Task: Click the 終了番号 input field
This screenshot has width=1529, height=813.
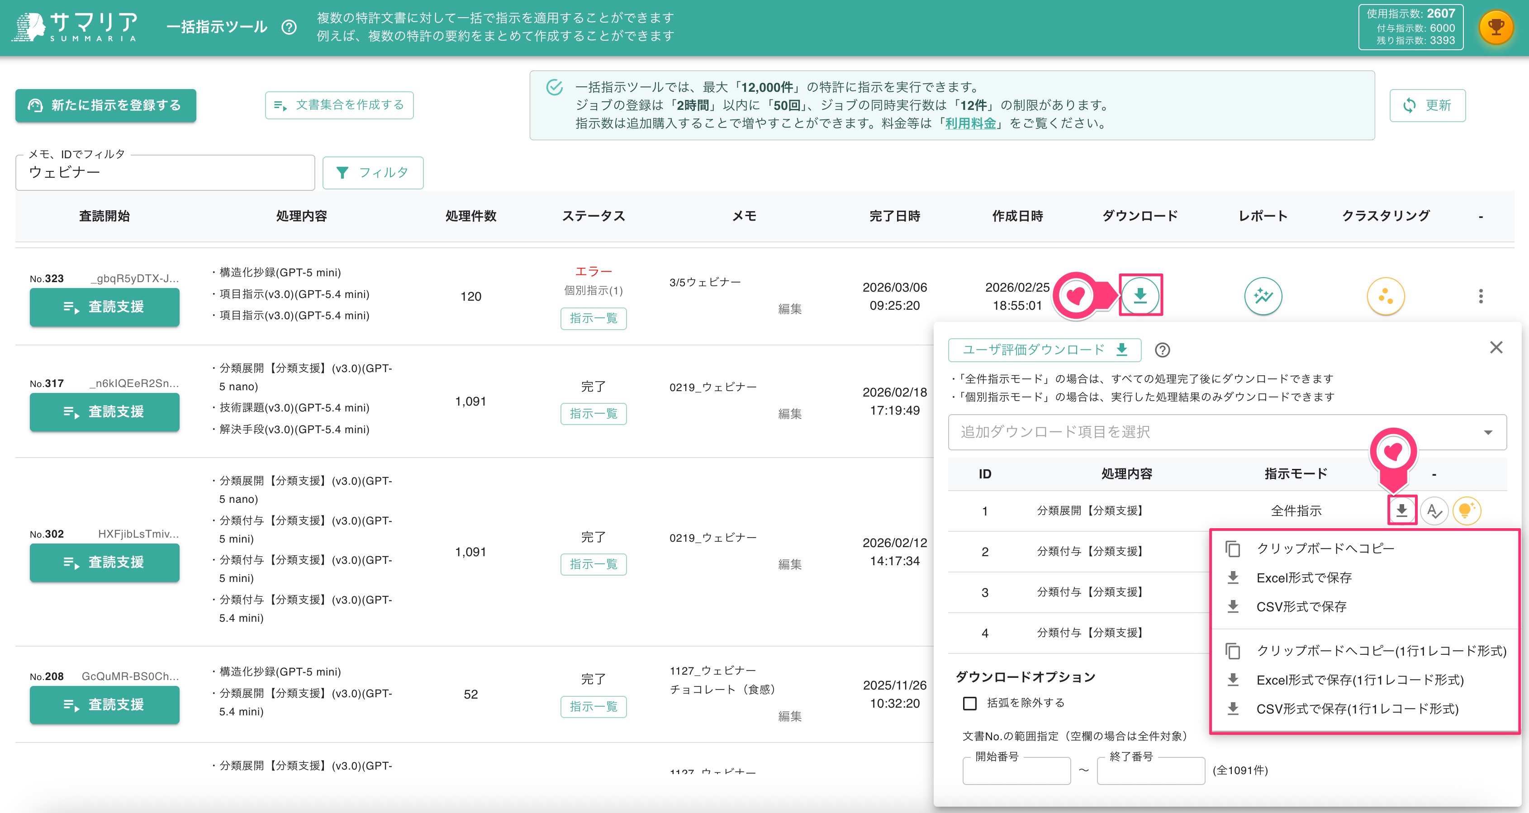Action: click(x=1151, y=770)
